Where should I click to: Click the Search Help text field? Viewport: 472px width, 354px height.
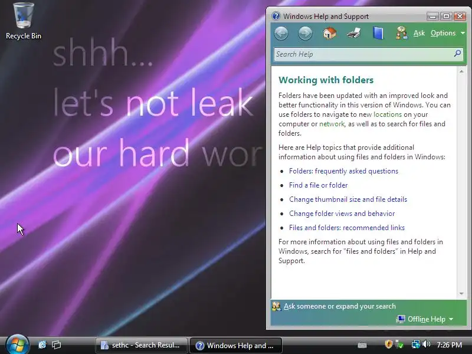[363, 54]
